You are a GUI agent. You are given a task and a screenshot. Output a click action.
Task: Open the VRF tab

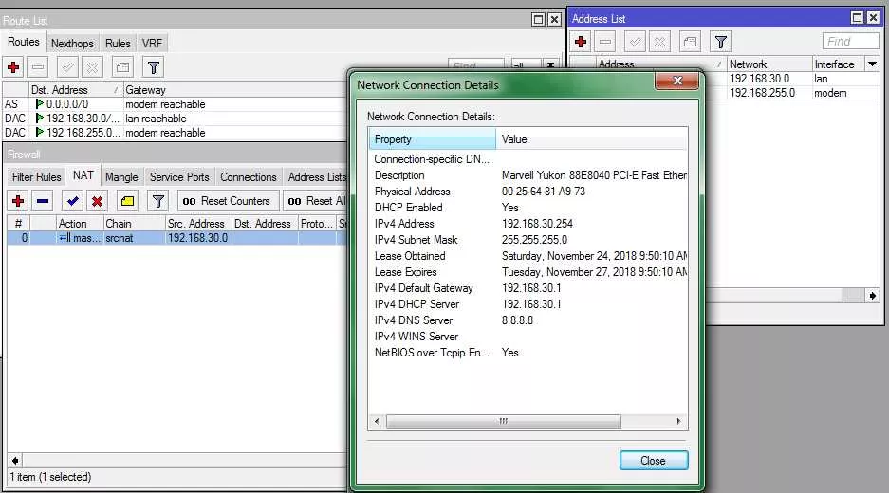pos(152,43)
